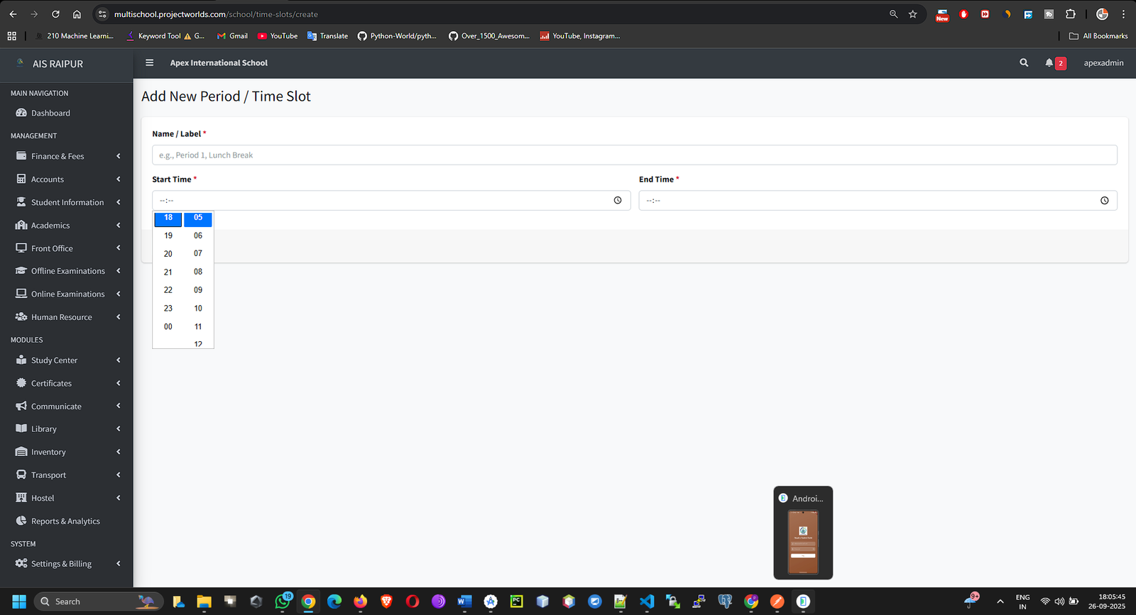
Task: Expand the Finance & Fees menu
Action: 58,157
